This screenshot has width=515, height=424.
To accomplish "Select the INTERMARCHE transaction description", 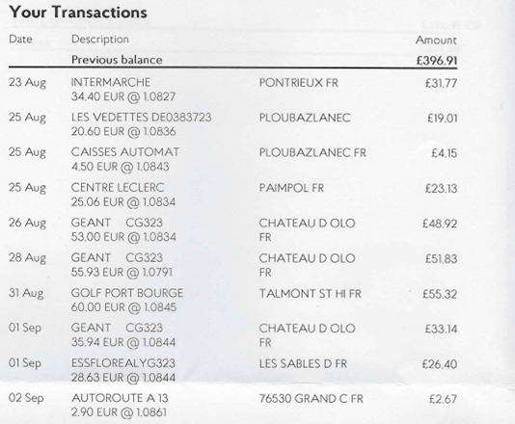I will (x=111, y=82).
